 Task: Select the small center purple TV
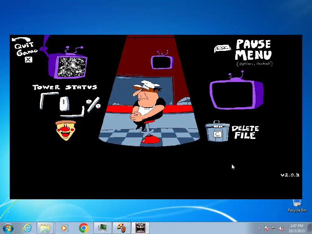[x=162, y=60]
